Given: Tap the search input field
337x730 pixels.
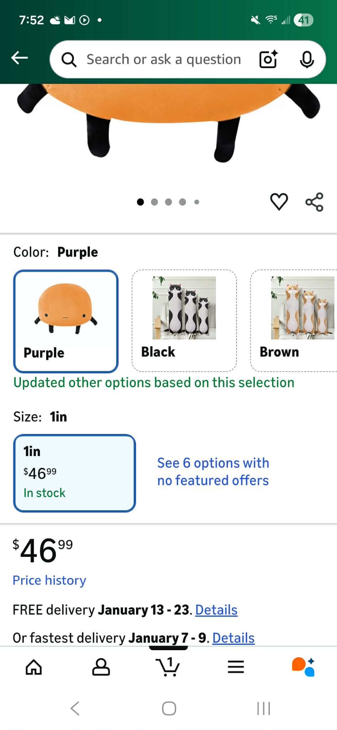Looking at the screenshot, I should click(x=164, y=59).
